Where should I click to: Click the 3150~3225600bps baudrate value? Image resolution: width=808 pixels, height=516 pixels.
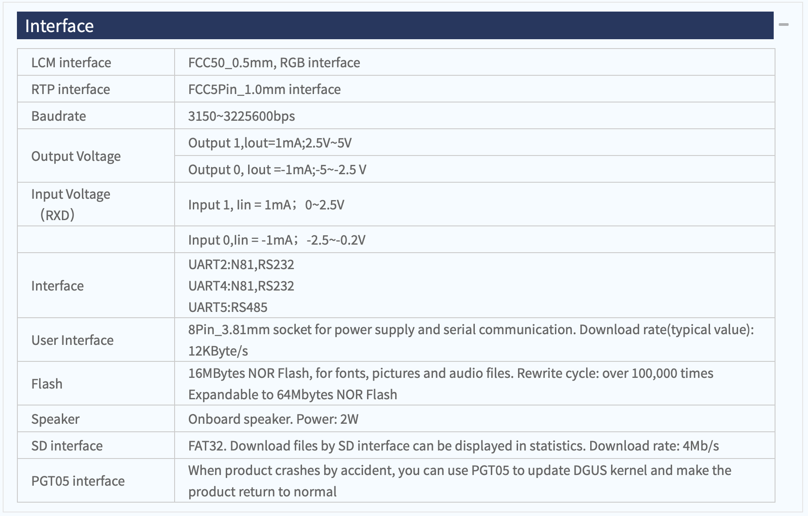[x=241, y=116]
